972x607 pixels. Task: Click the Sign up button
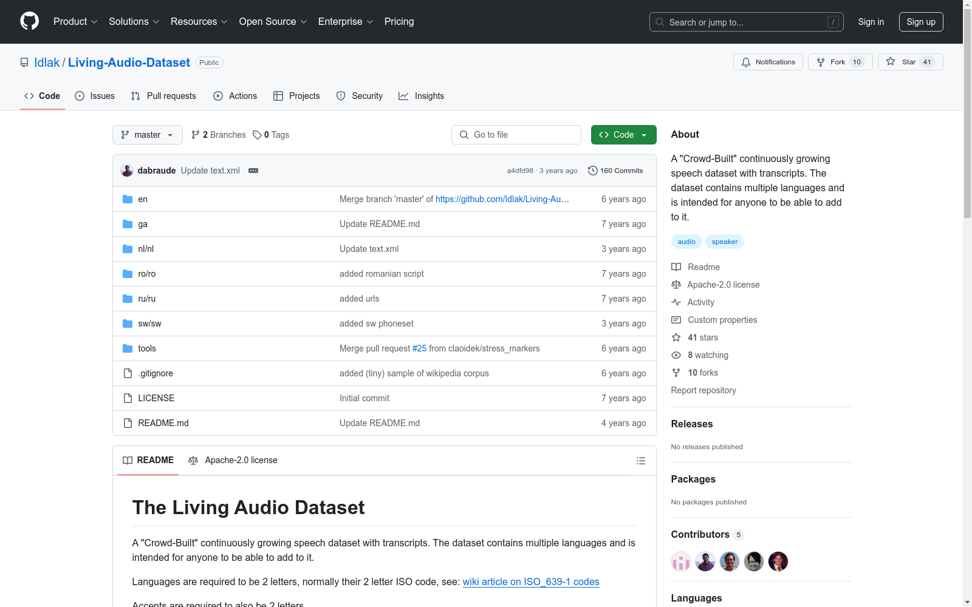pos(921,22)
